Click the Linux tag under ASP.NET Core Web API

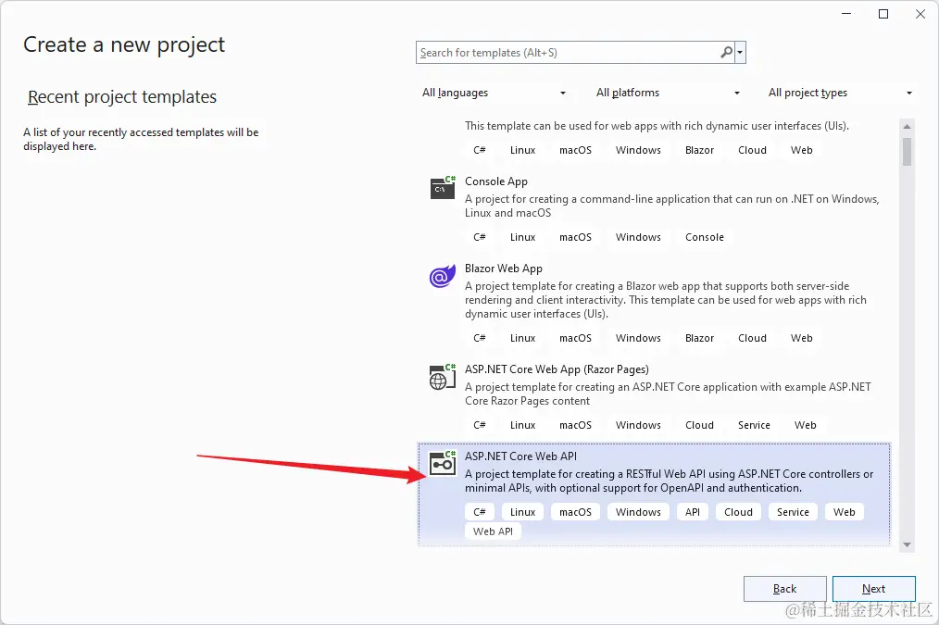[x=523, y=512]
